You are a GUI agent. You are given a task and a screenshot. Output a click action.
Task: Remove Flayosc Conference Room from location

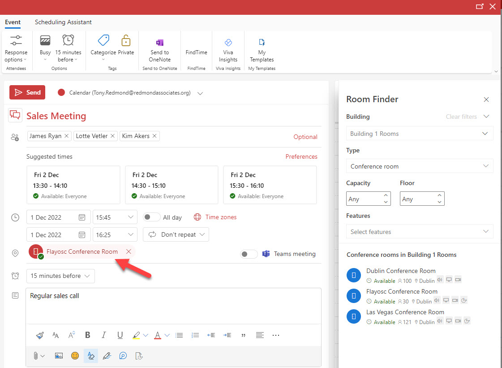[x=129, y=252]
